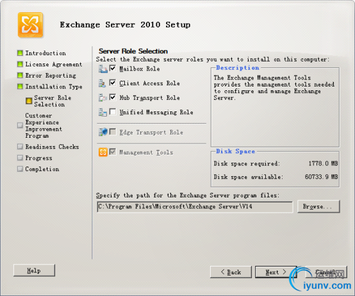Image resolution: width=355 pixels, height=296 pixels.
Task: Uncheck the Mailbox Role checkbox
Action: [113, 68]
